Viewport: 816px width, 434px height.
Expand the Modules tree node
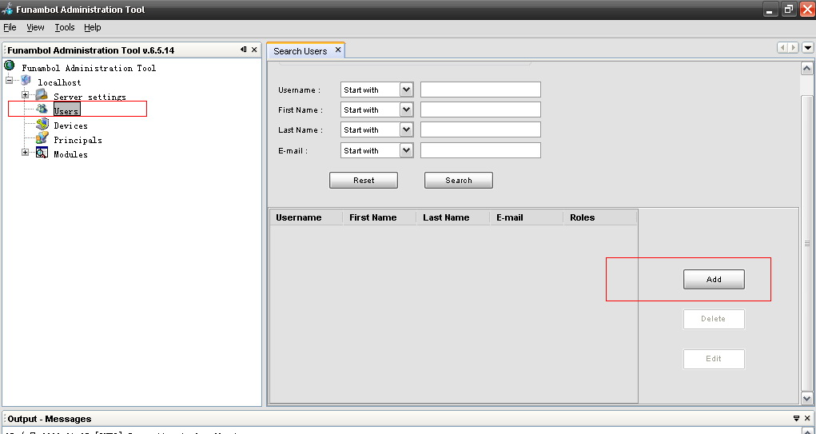25,153
